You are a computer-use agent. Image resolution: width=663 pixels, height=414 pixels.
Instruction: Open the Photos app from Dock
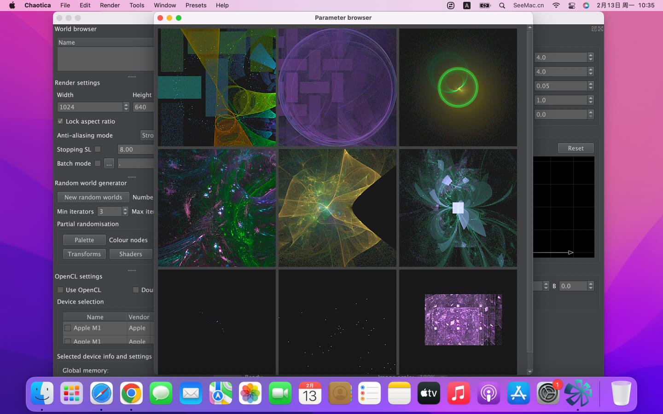point(250,393)
